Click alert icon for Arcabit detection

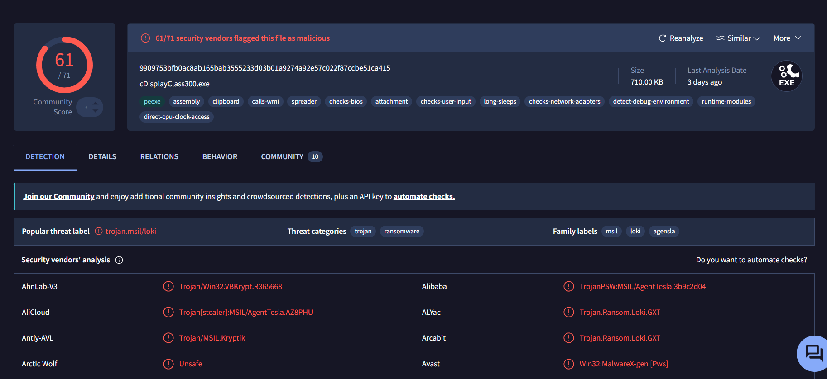[569, 338]
